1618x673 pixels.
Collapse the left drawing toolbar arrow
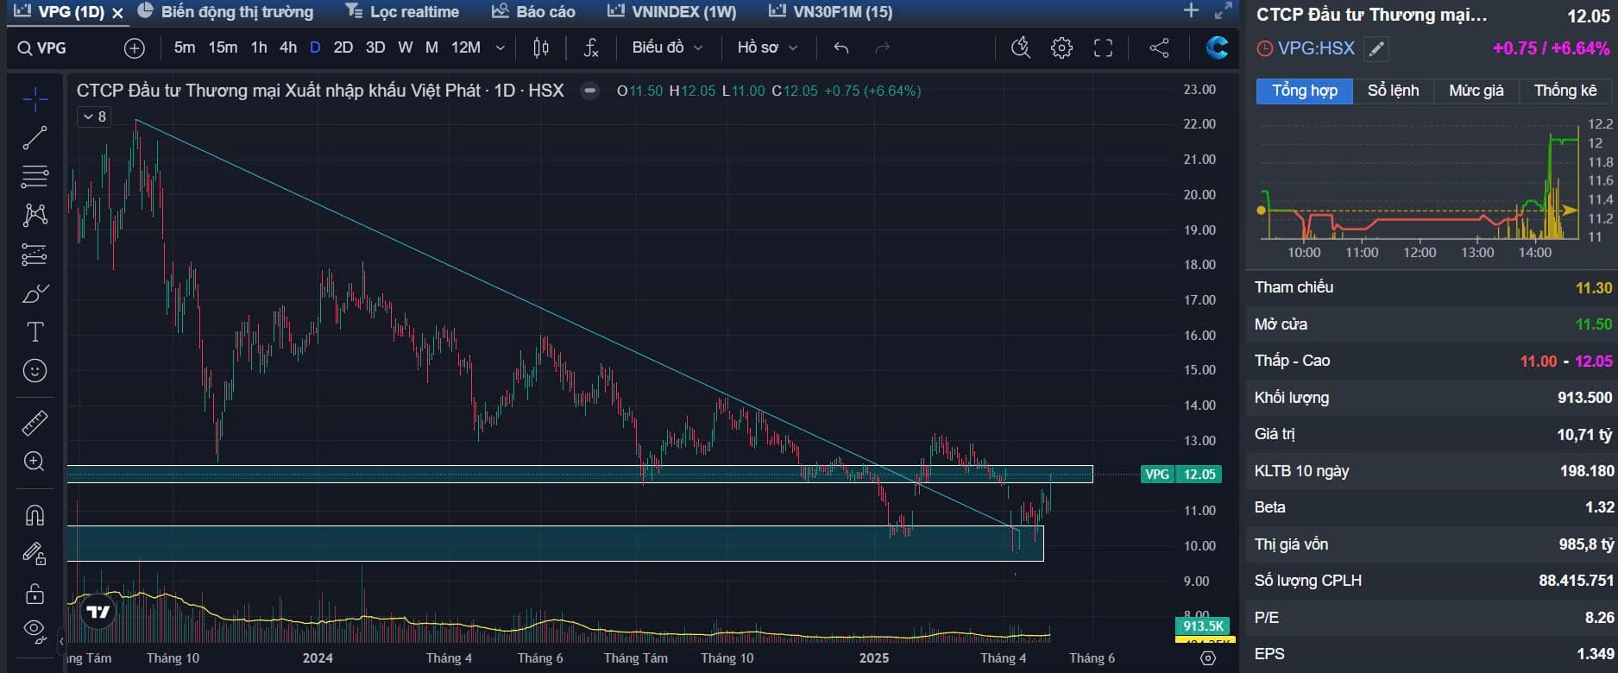(x=61, y=642)
